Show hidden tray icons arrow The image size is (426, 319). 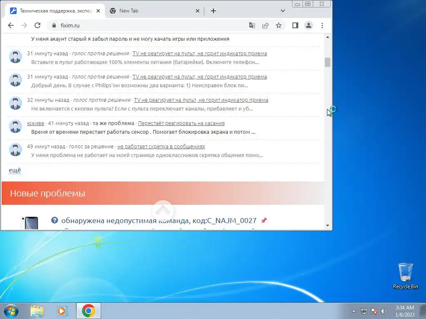click(354, 311)
